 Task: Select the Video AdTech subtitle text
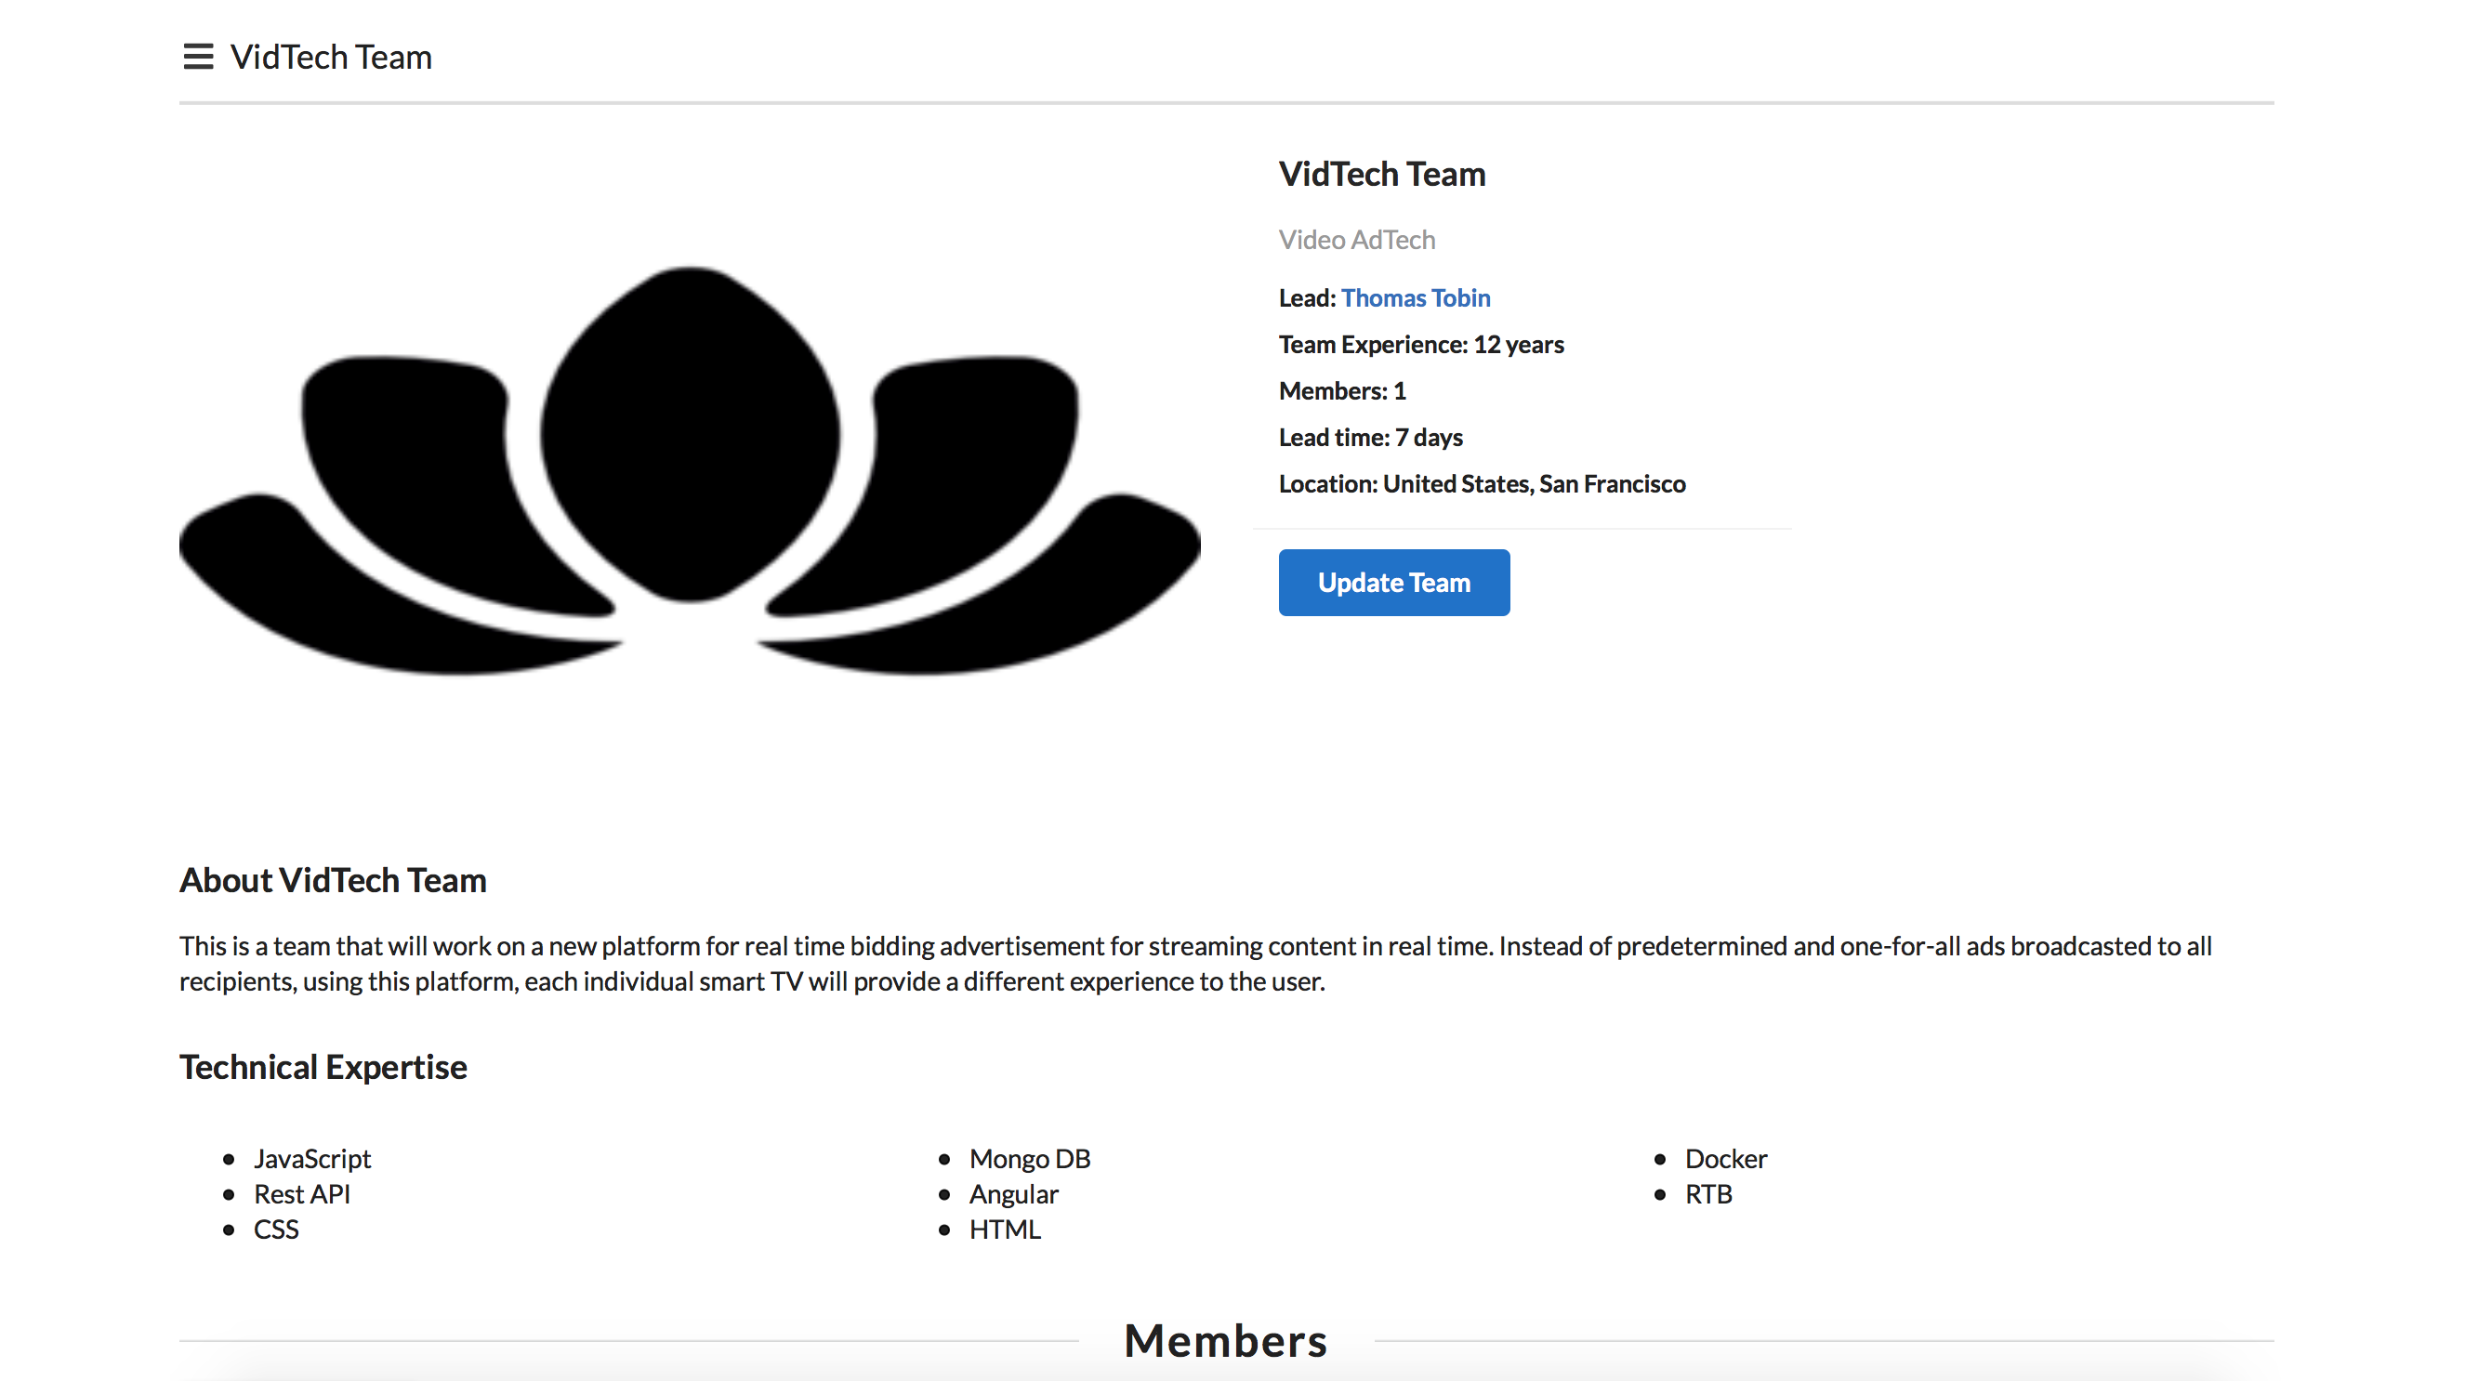tap(1356, 239)
